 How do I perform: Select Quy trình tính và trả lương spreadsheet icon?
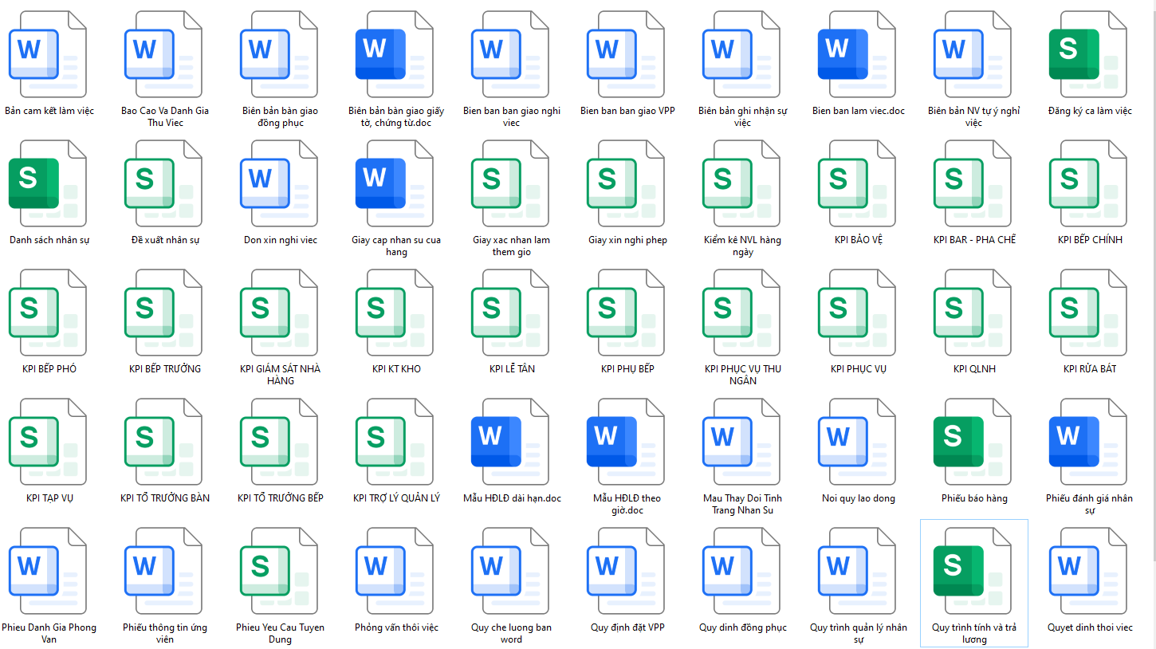pyautogui.click(x=972, y=571)
